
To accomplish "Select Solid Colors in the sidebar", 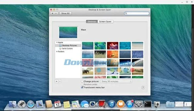I will [68, 49].
